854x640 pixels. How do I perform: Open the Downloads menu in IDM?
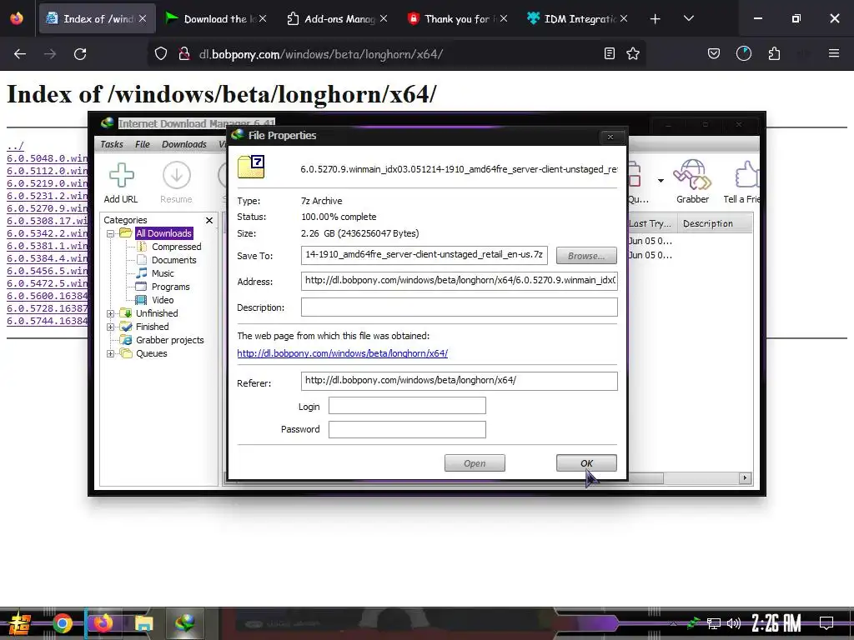coord(184,144)
